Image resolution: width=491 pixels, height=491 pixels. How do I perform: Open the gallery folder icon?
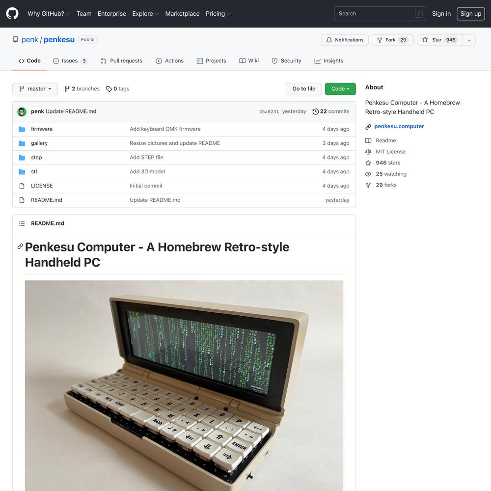[22, 143]
